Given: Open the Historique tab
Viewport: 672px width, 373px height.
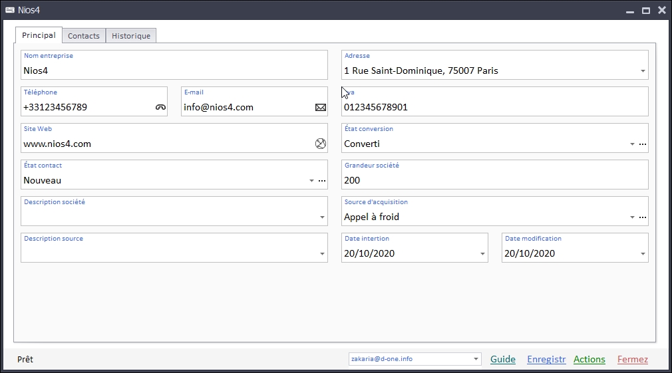Looking at the screenshot, I should [x=131, y=36].
